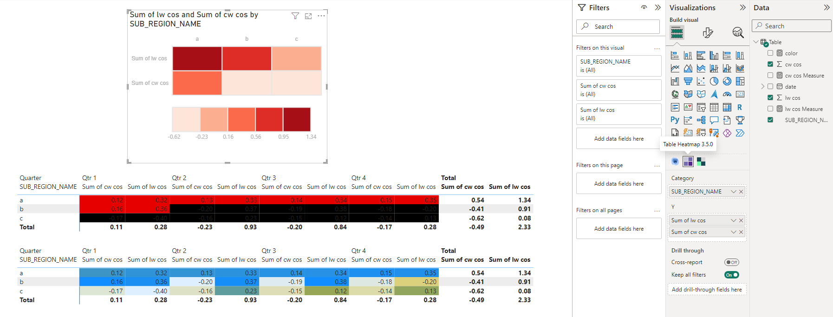Toggle Cross-report drill through switch
The image size is (833, 317).
point(732,262)
